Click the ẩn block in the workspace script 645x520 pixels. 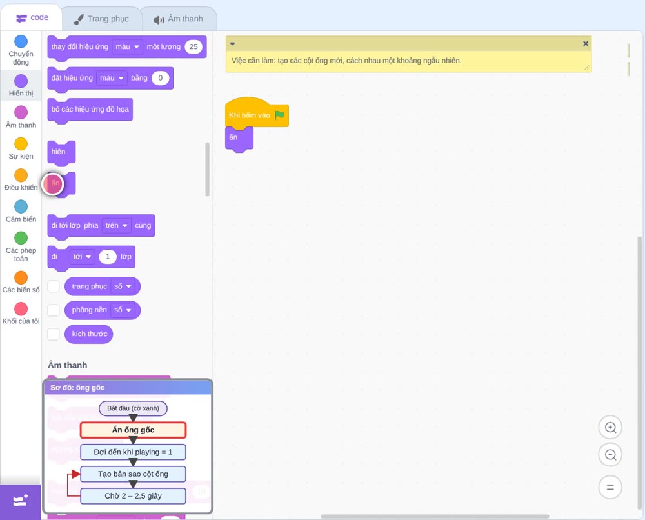239,138
